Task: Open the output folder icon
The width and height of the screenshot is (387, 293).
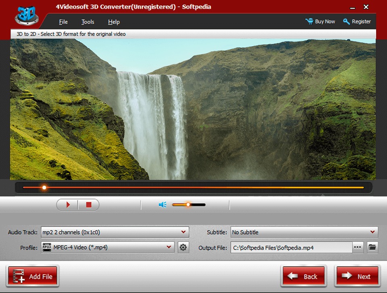Action: [x=372, y=247]
